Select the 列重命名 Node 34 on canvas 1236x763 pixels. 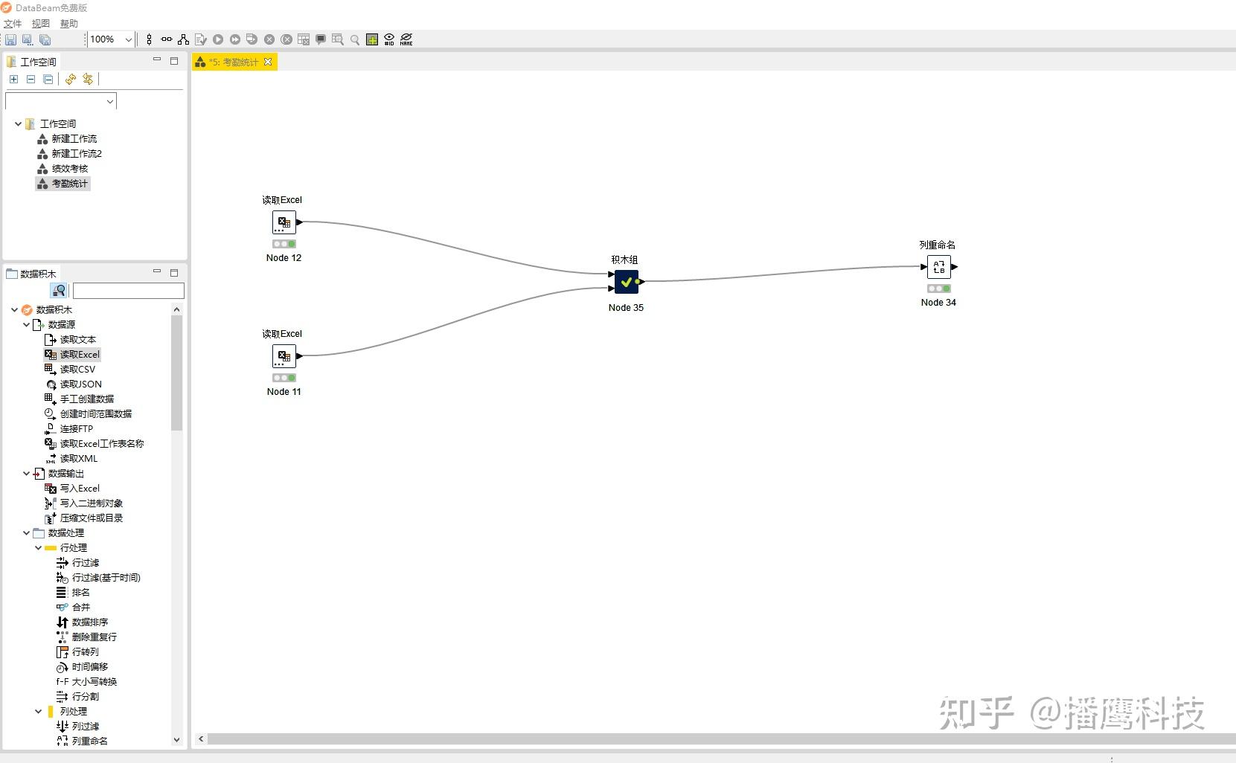[x=939, y=267]
